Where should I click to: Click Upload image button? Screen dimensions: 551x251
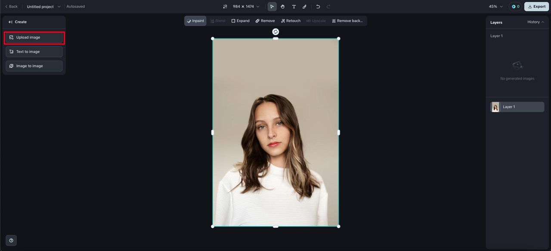coord(34,37)
